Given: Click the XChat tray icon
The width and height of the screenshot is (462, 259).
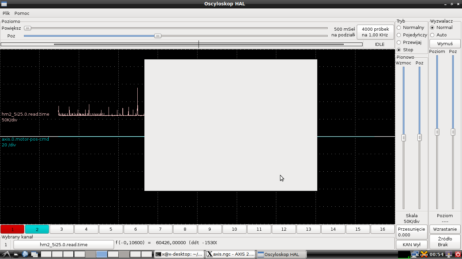Looking at the screenshot, I should 424,254.
